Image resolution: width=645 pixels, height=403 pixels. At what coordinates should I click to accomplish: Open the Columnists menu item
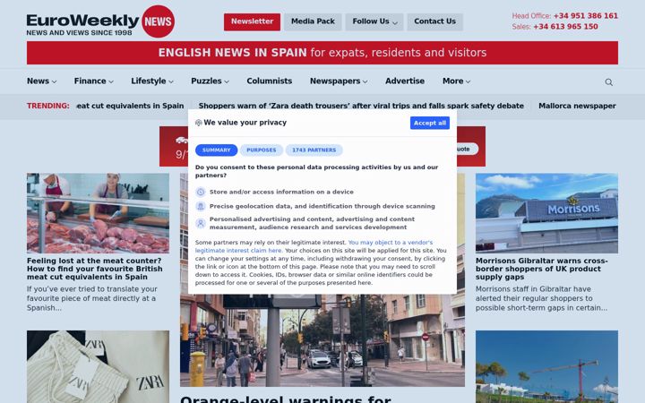(x=270, y=81)
